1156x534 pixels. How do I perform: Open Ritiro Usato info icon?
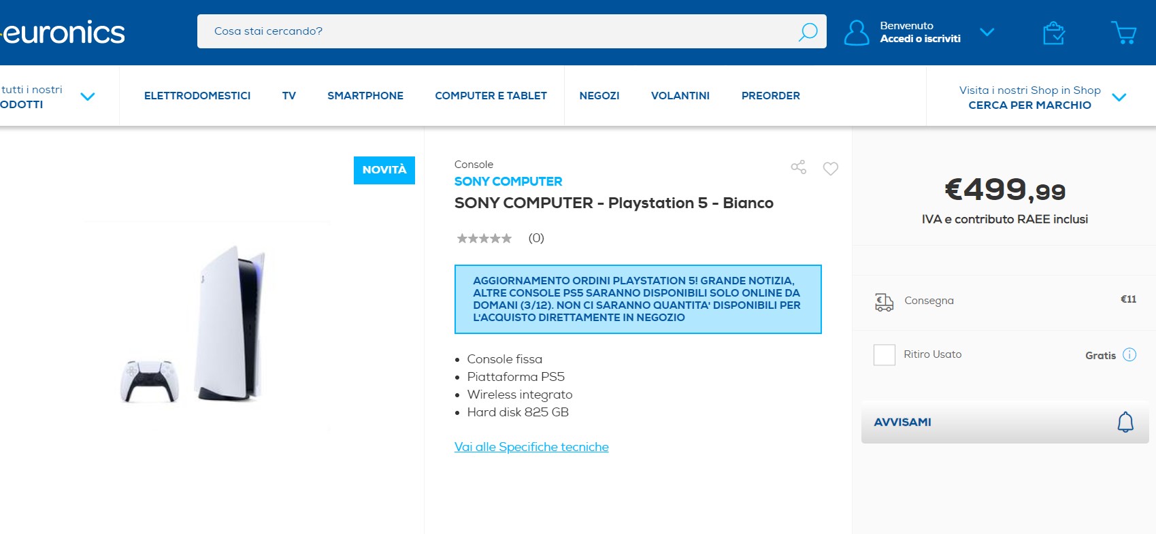click(x=1129, y=354)
